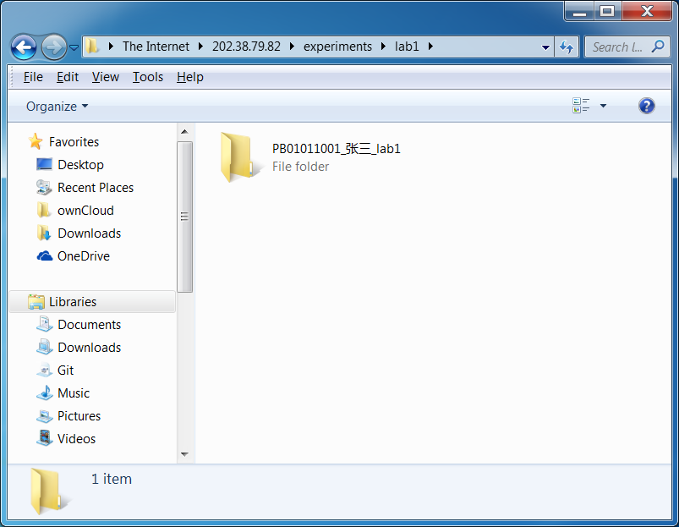Click the navigation pane scroll up arrow

pos(184,132)
